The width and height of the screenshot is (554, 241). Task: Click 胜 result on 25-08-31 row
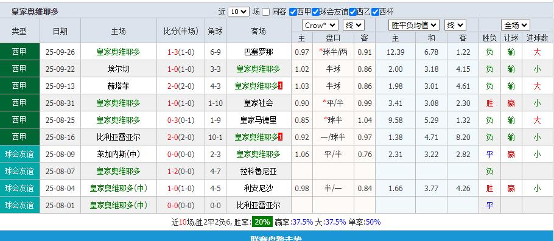[x=489, y=103]
